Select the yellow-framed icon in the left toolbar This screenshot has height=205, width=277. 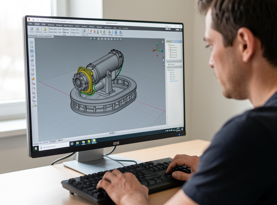point(32,47)
